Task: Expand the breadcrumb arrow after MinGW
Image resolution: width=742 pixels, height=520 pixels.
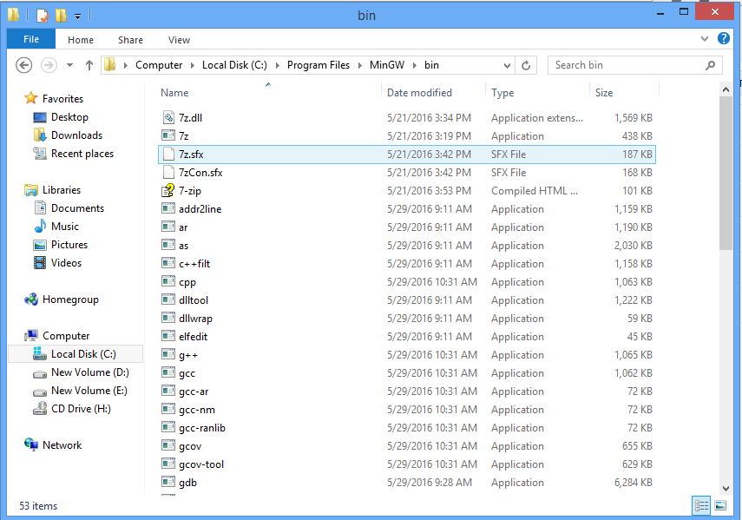Action: tap(415, 65)
